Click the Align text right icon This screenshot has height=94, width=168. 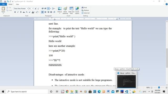(x=48, y=12)
